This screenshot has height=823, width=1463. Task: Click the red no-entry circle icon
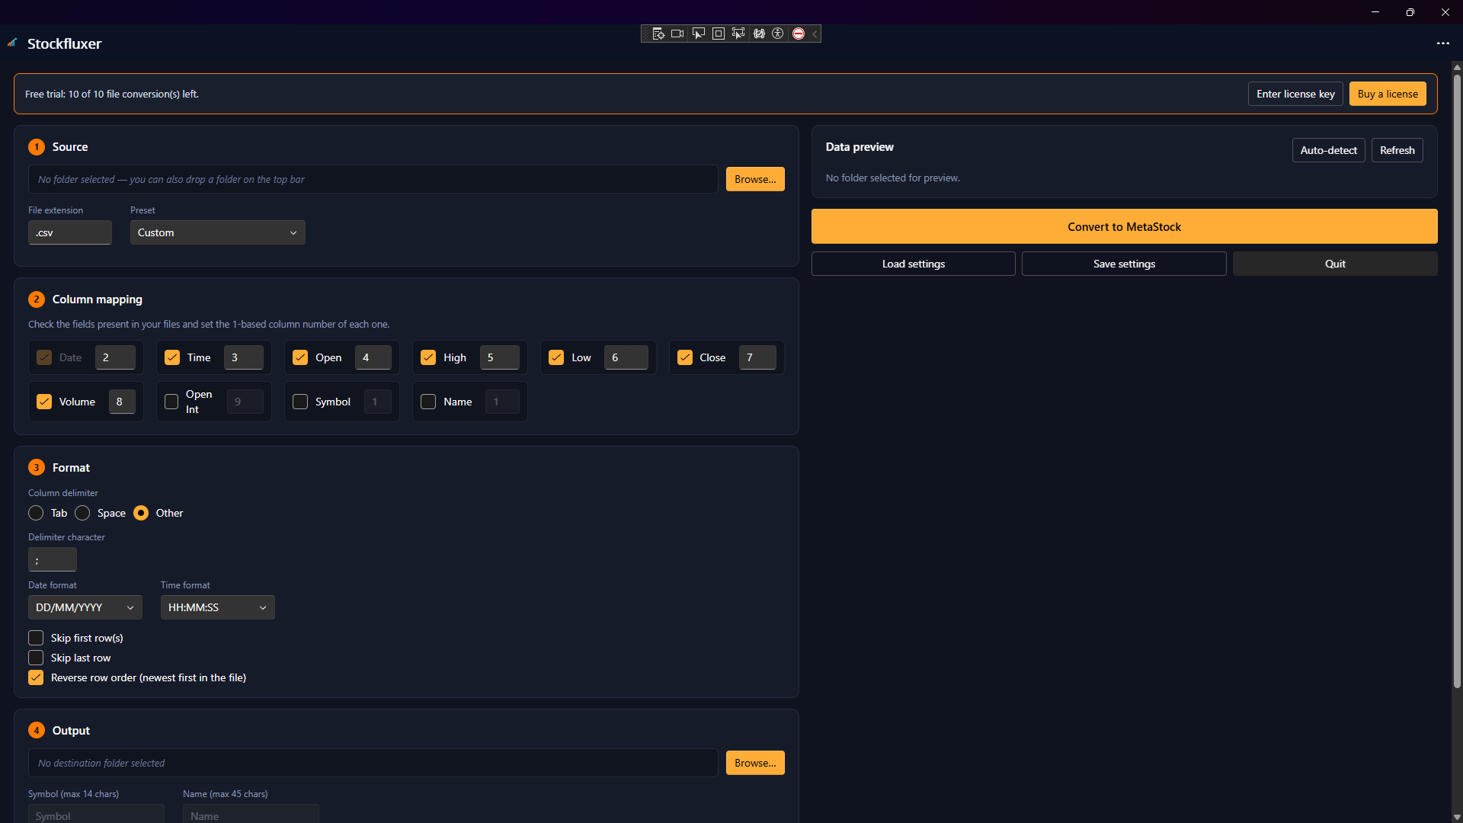798,34
